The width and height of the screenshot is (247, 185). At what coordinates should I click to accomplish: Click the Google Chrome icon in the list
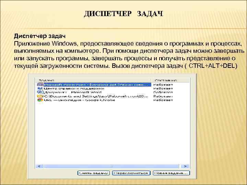pos(40,100)
